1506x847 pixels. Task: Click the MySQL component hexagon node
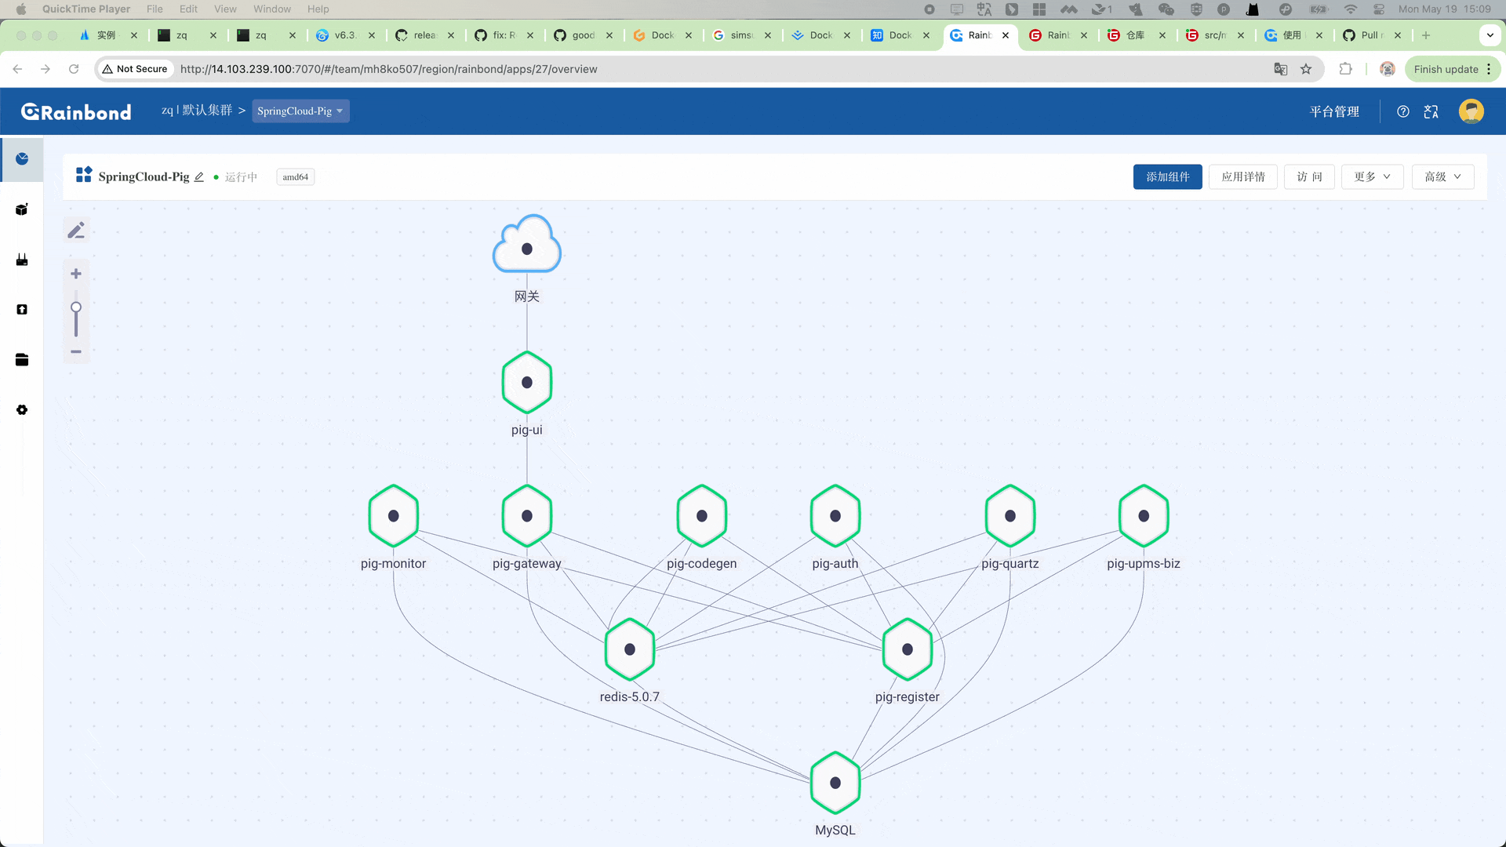(x=835, y=783)
